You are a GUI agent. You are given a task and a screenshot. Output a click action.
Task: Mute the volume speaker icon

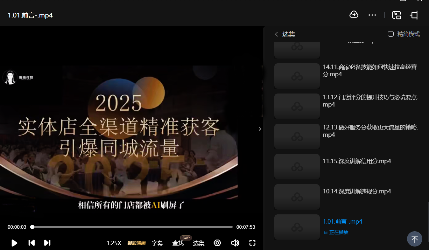(235, 243)
